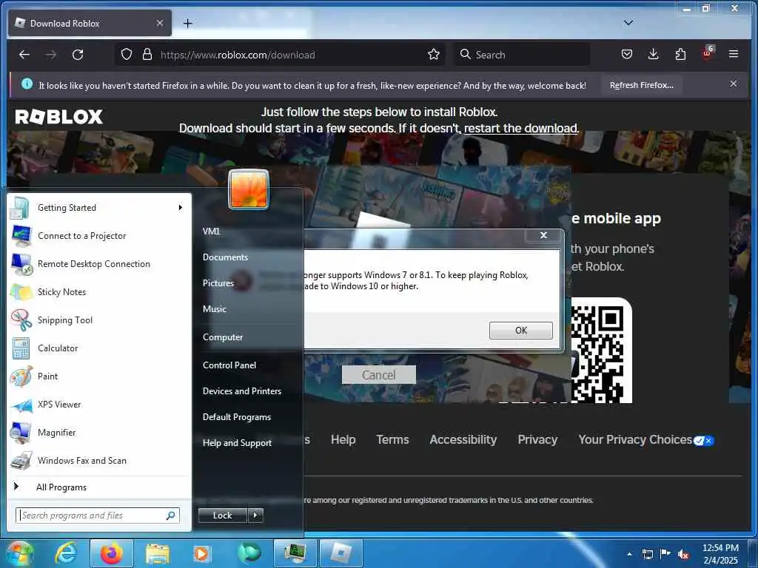
Task: Click the Roblox taskbar icon
Action: pos(341,553)
